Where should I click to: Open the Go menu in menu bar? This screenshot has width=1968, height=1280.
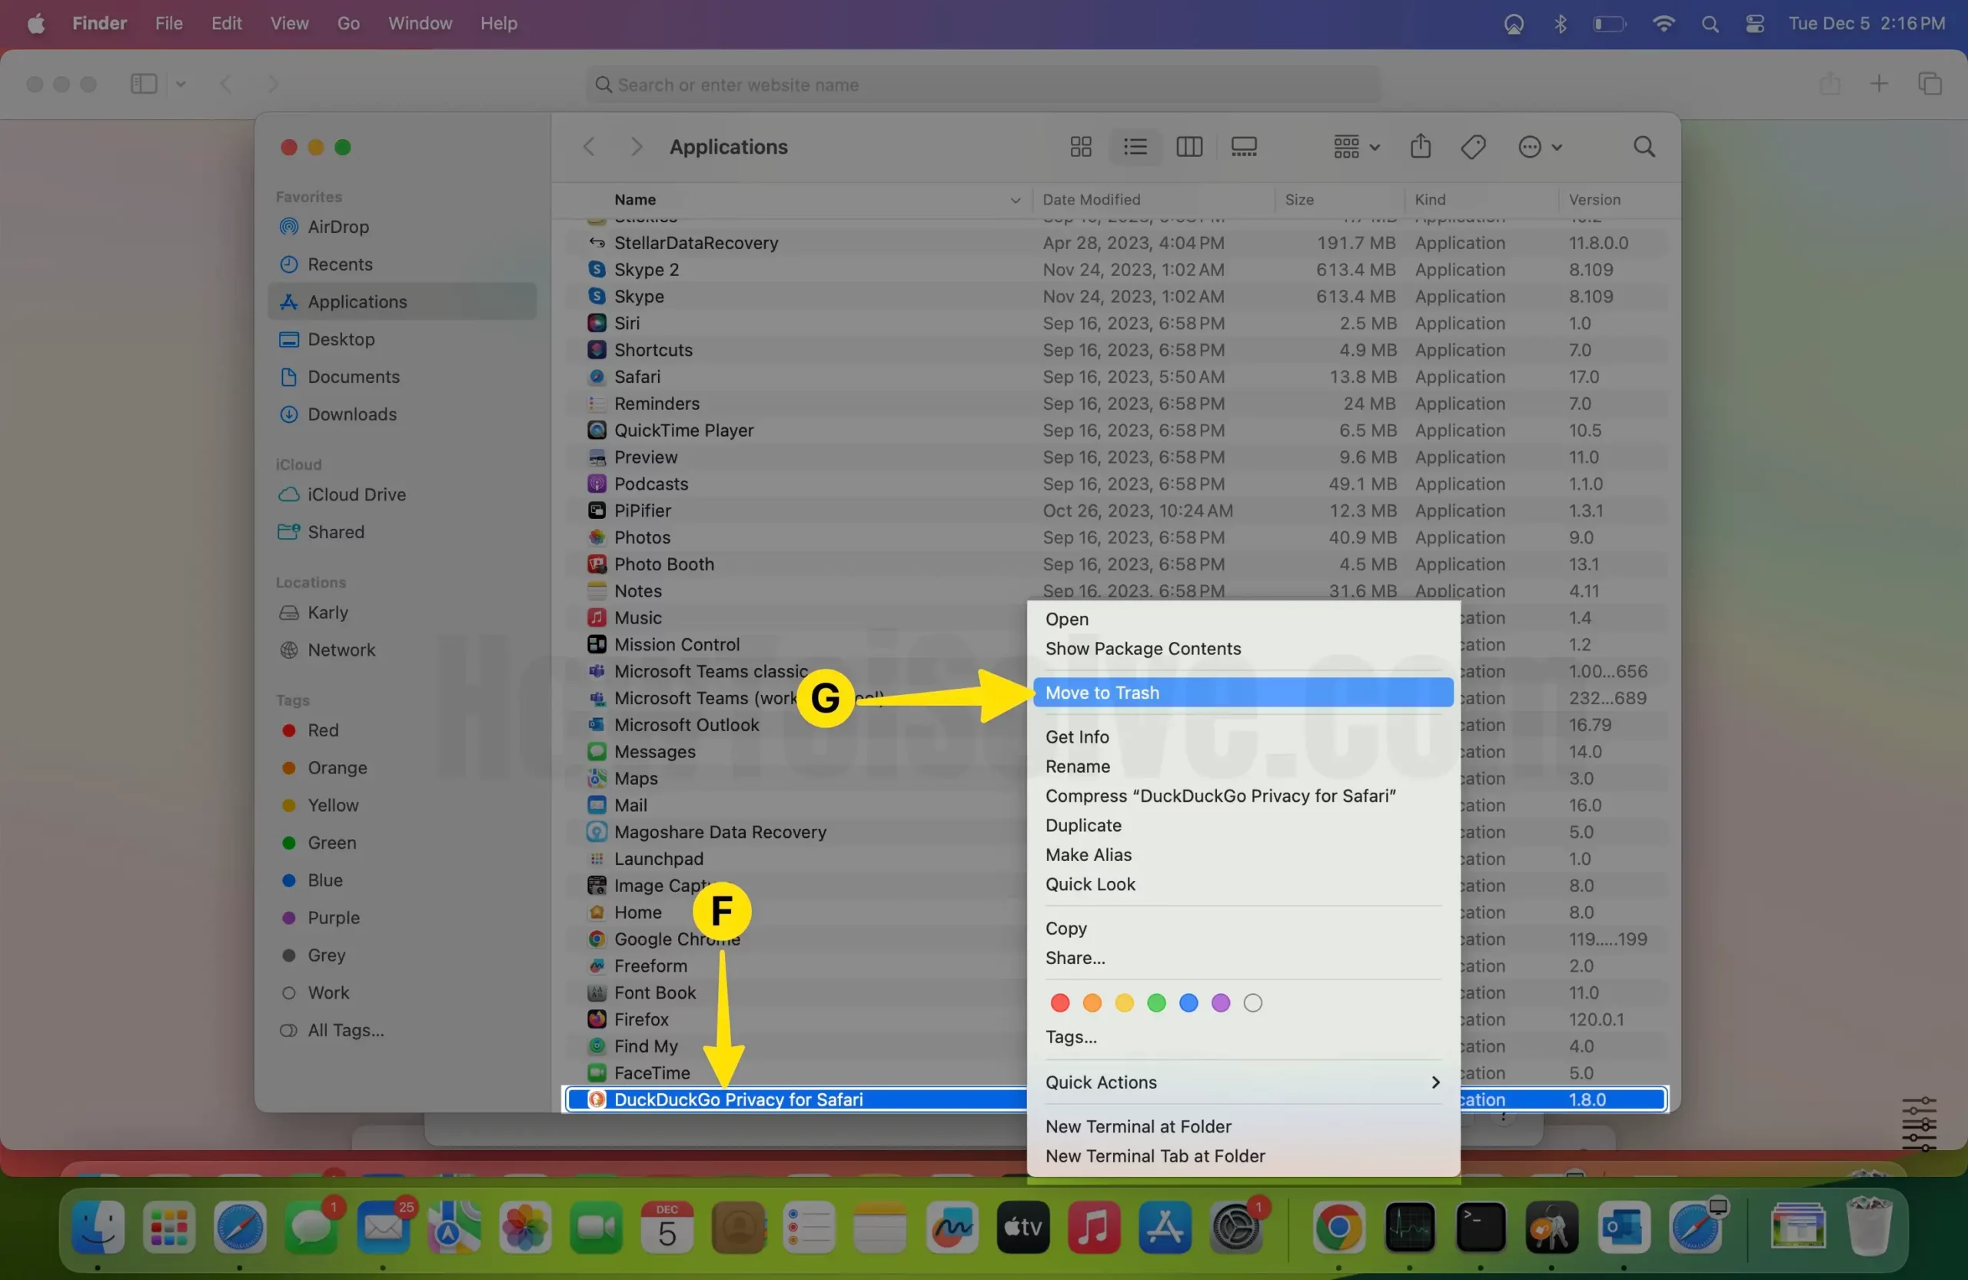[348, 23]
